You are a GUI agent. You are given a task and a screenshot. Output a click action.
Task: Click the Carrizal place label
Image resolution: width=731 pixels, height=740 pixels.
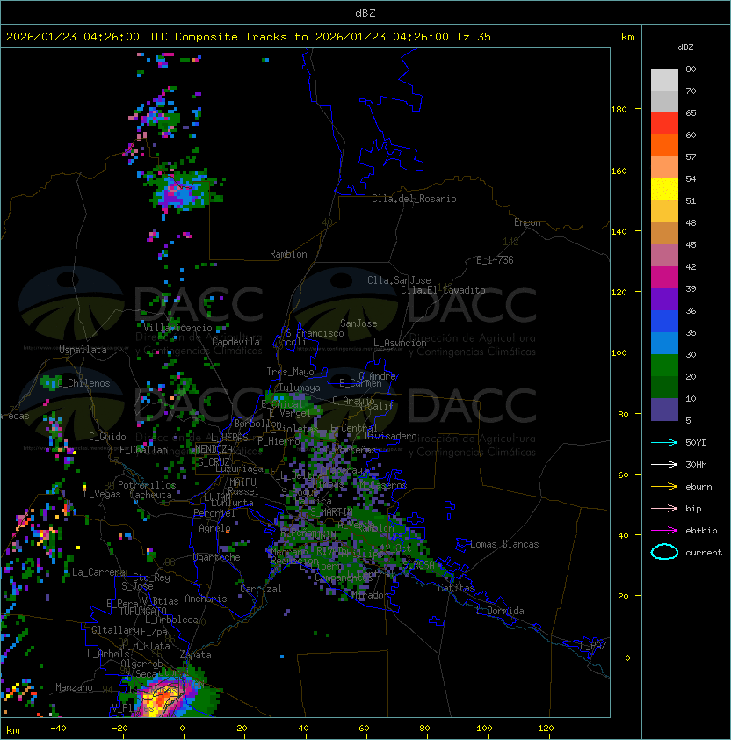261,589
